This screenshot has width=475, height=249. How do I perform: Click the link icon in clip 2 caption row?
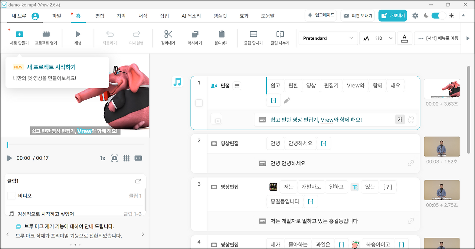(x=411, y=163)
